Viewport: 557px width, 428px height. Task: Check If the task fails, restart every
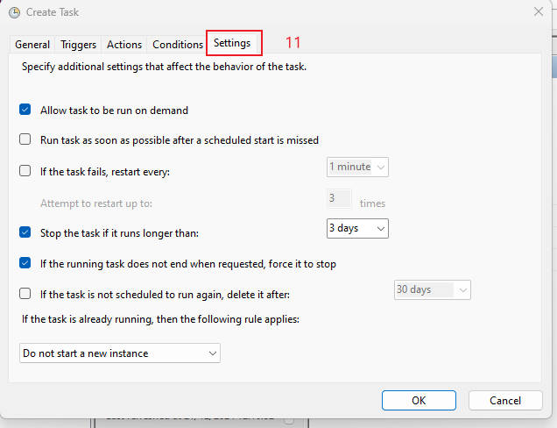[x=25, y=171]
